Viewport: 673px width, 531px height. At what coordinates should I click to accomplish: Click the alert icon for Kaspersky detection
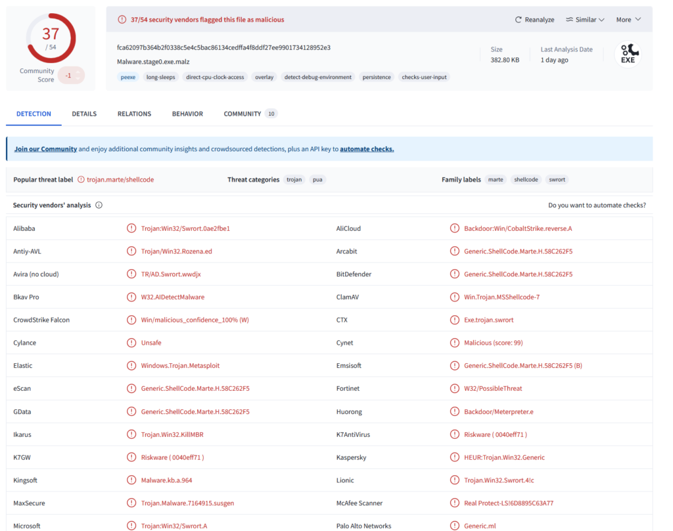(455, 457)
